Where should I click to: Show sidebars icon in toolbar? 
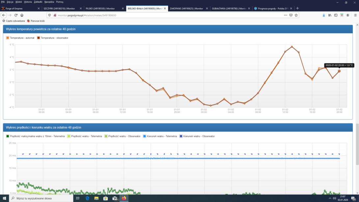(336, 15)
